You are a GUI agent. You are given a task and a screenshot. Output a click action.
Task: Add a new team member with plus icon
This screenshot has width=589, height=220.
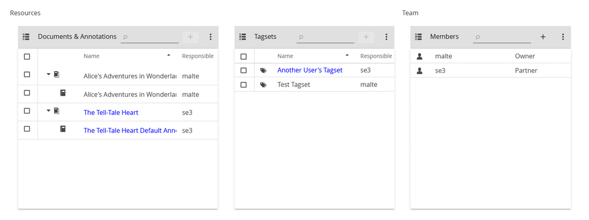coord(543,37)
